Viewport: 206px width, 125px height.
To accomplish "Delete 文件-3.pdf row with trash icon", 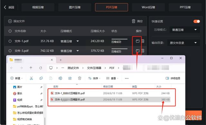I will pos(143,51).
